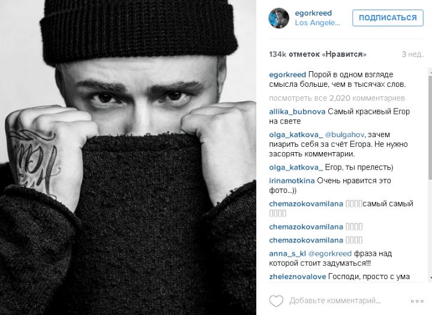Open the Los Angeles location link

point(317,23)
